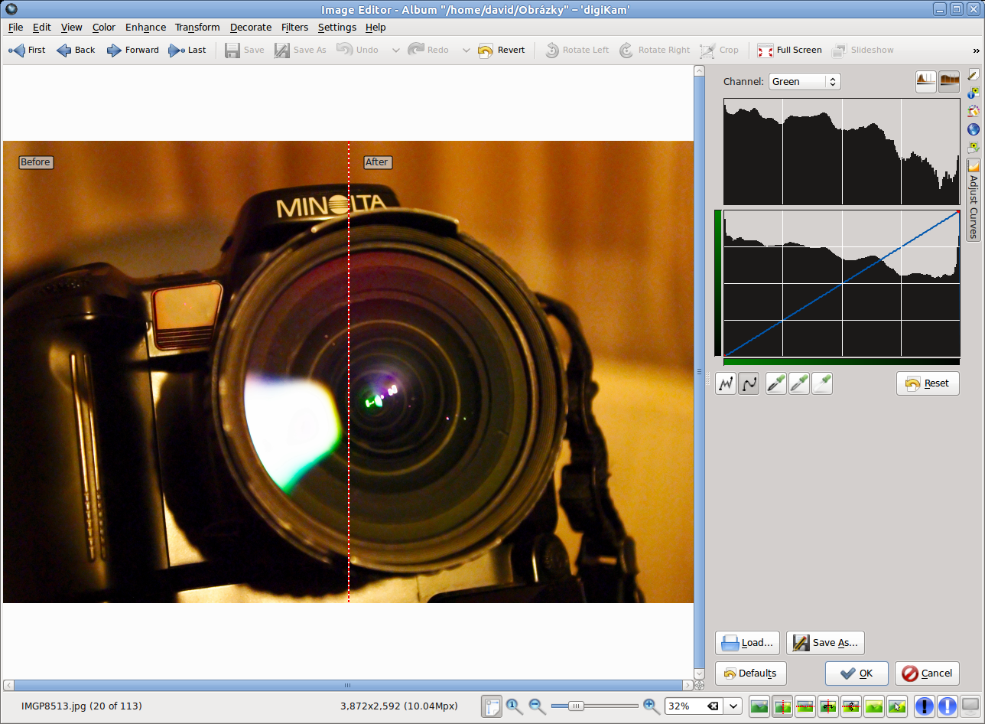Open the Captions pencil sidebar tab

[x=974, y=75]
